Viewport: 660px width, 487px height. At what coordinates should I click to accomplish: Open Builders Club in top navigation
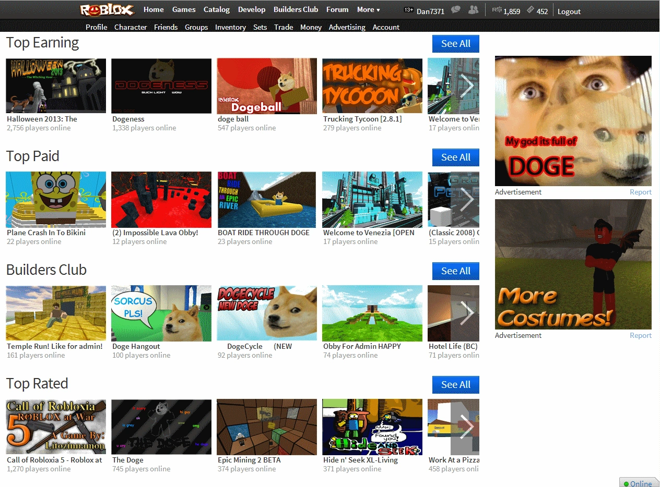(x=296, y=9)
